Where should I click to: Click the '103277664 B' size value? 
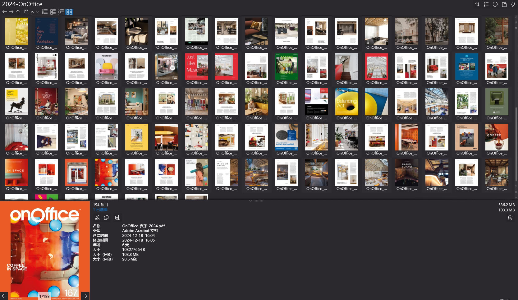pos(134,250)
